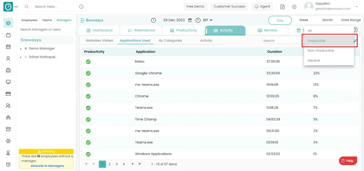Image resolution: width=364 pixels, height=171 pixels.
Task: Open the alarm clock sidebar icon
Action: tap(8, 165)
